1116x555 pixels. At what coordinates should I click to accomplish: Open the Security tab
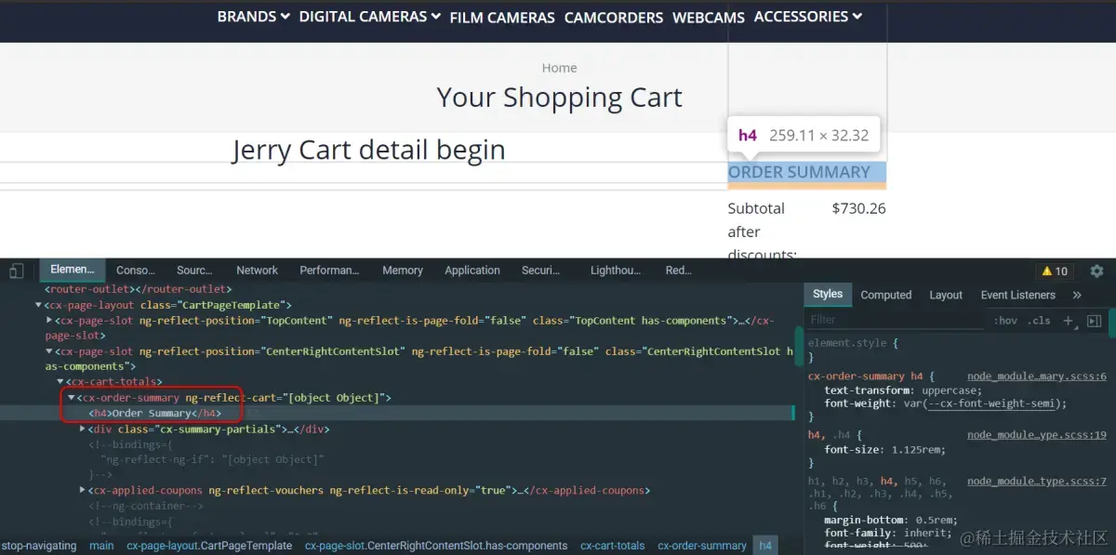point(540,271)
